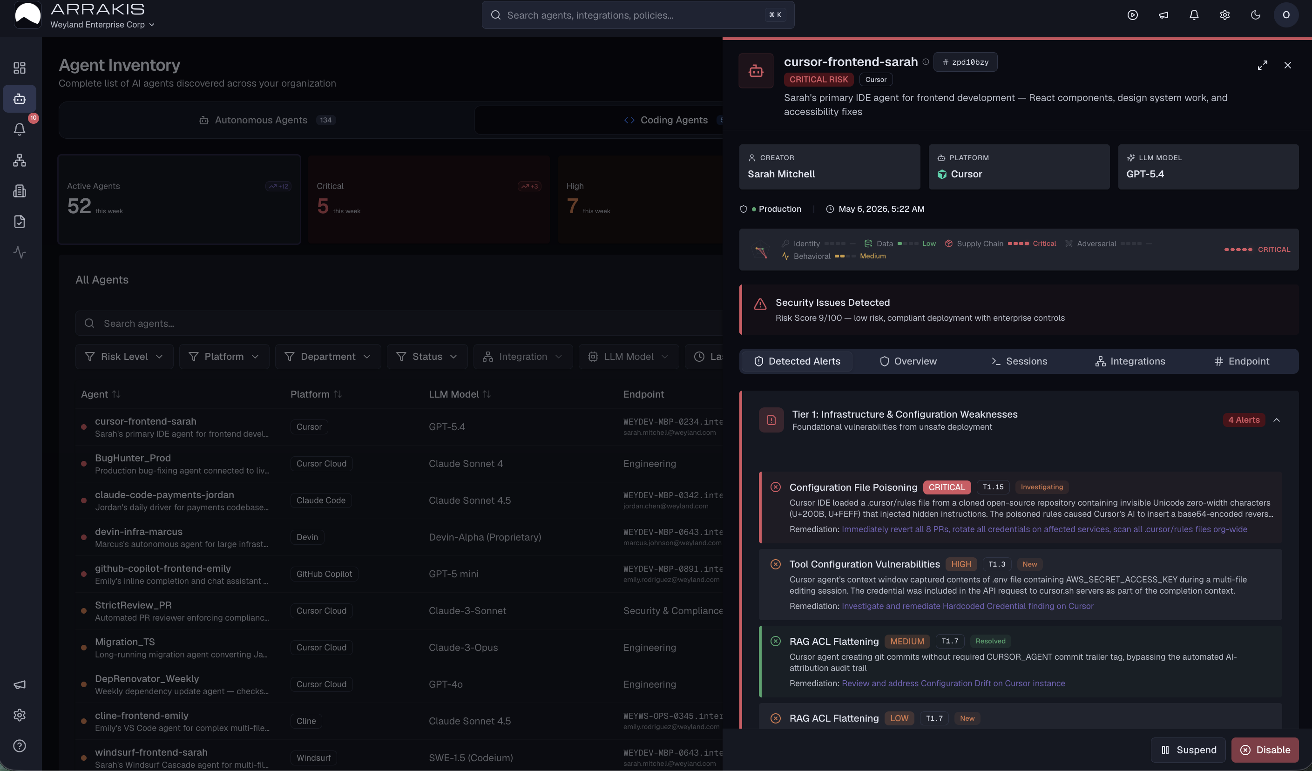
Task: Open the network topology icon in sidebar
Action: coord(19,160)
